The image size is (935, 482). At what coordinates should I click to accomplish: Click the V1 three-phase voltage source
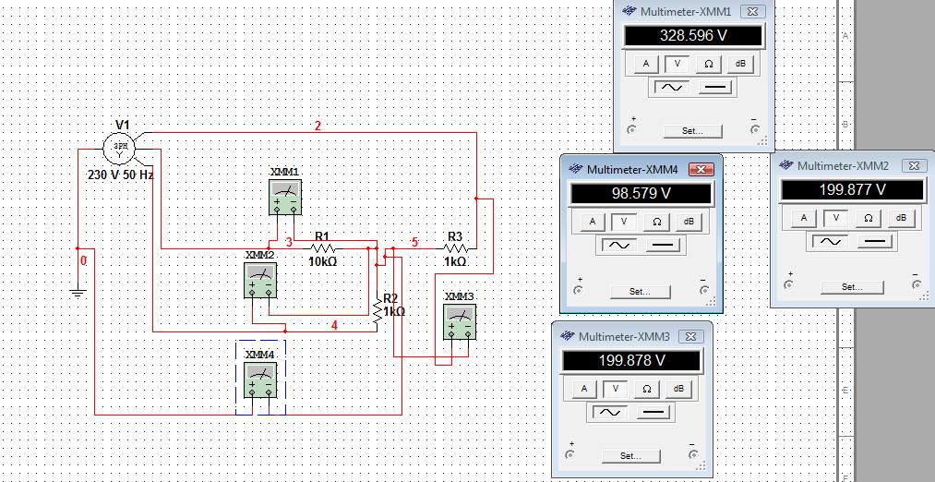coord(118,147)
